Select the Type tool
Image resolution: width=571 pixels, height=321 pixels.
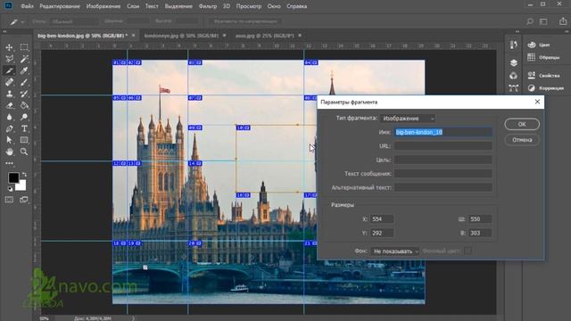tap(24, 128)
